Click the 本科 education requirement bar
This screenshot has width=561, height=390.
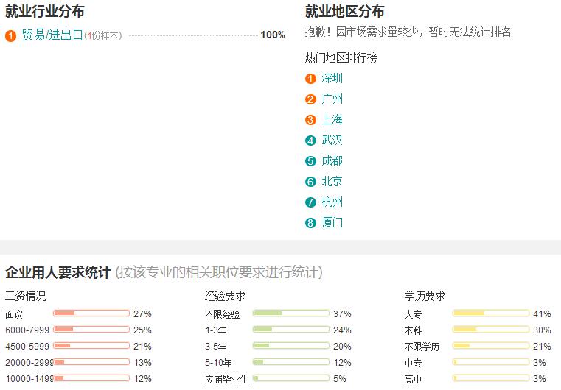490,329
